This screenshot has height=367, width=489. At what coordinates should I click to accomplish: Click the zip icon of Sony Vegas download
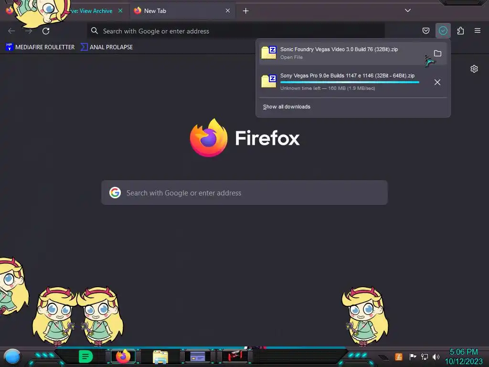(269, 81)
